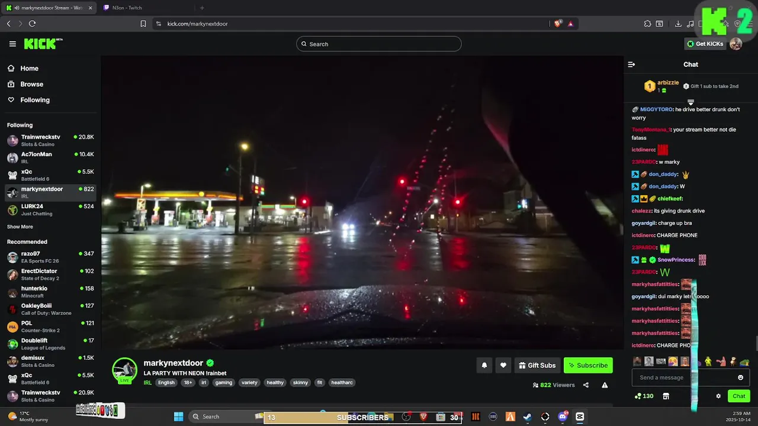Click the 18+ tag
Image resolution: width=758 pixels, height=426 pixels.
coord(188,383)
